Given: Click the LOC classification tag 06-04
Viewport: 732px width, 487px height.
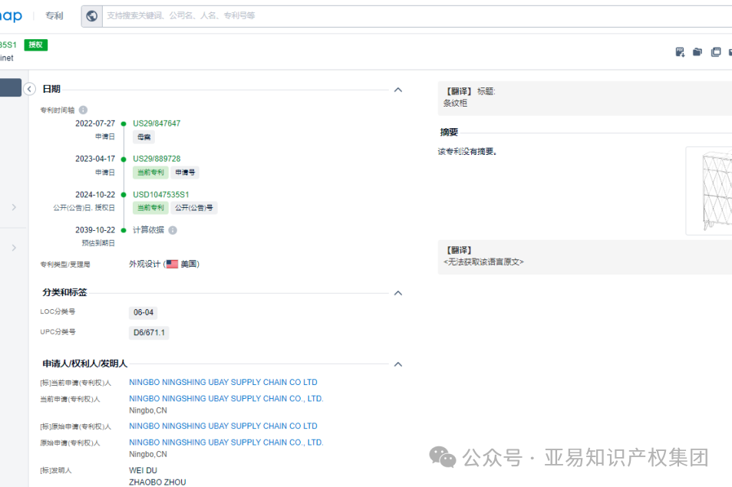Looking at the screenshot, I should [x=143, y=312].
